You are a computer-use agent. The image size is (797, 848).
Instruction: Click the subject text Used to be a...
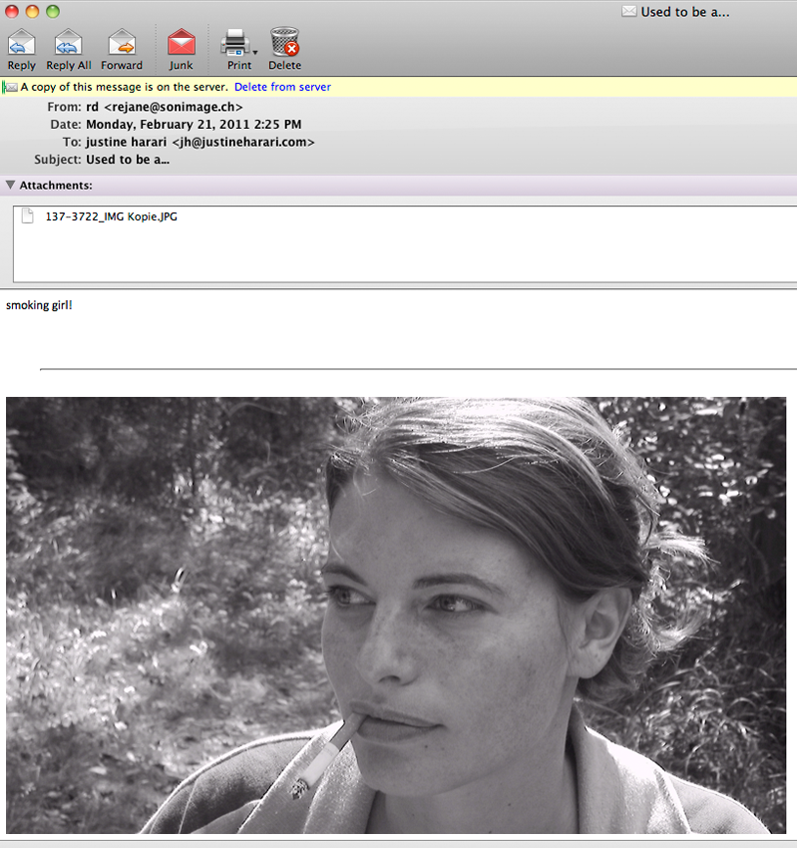click(128, 160)
